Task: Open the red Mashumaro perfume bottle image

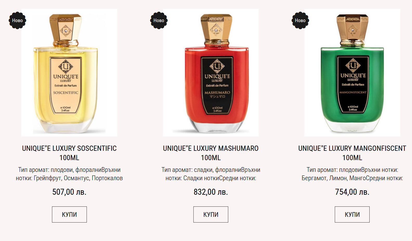Action: (211, 73)
